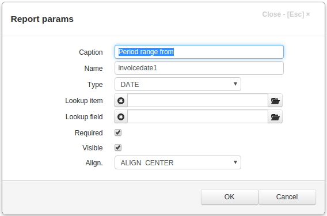Viewport: 327px width, 216px height.
Task: Click inside the Lookup field text box
Action: [x=197, y=117]
